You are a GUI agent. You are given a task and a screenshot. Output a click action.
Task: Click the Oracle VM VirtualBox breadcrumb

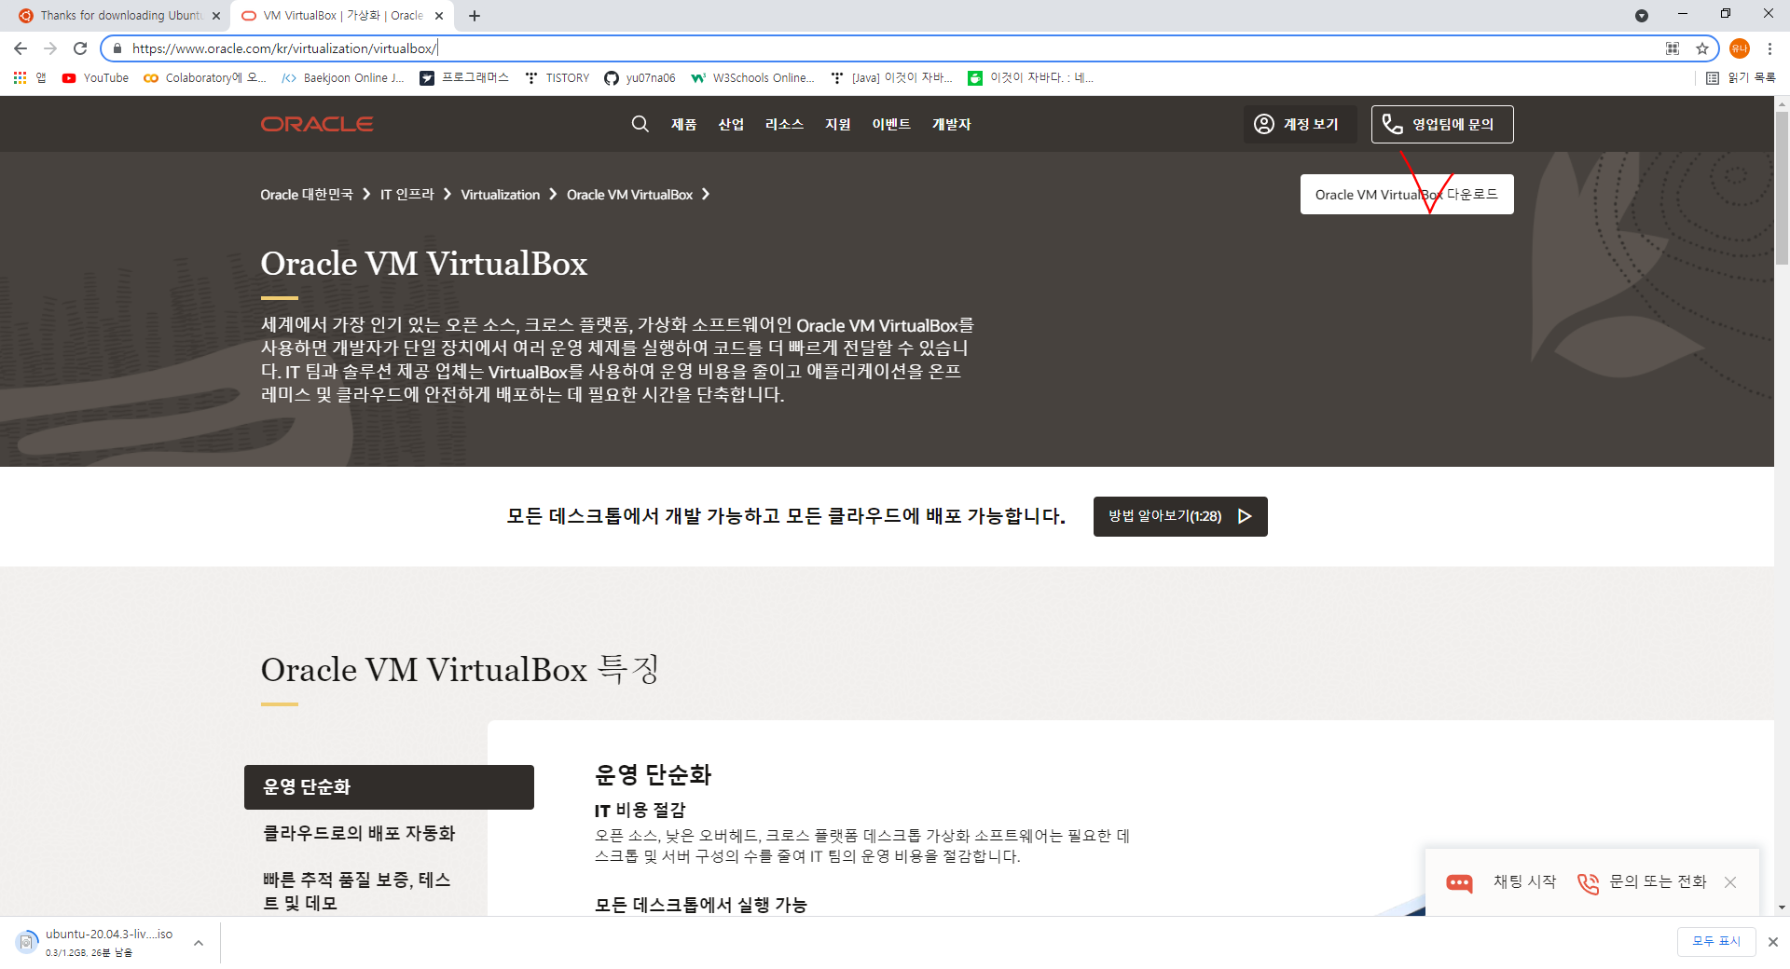click(x=629, y=195)
